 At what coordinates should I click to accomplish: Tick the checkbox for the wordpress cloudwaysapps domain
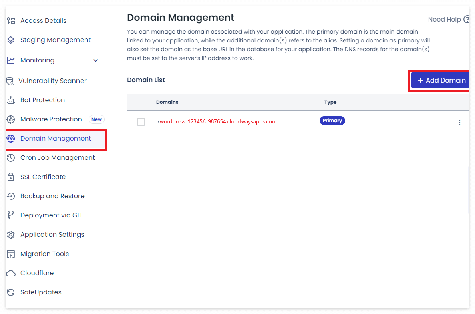(x=141, y=122)
